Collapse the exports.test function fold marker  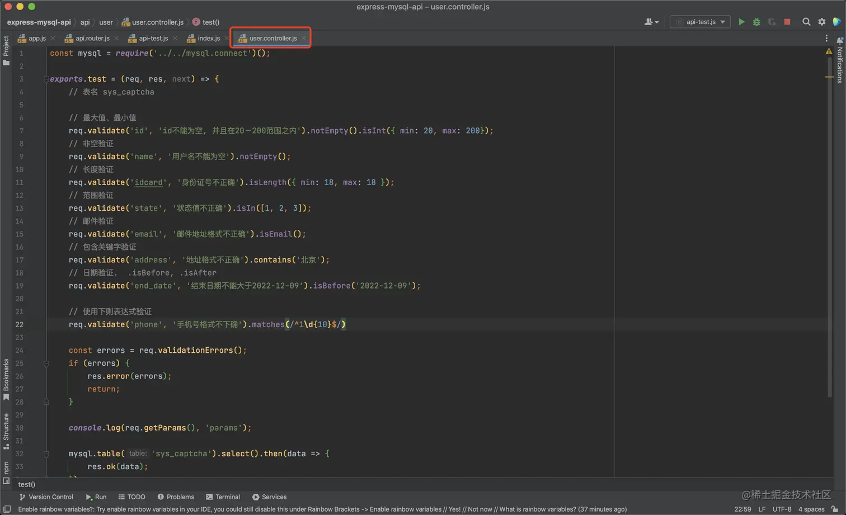point(46,79)
